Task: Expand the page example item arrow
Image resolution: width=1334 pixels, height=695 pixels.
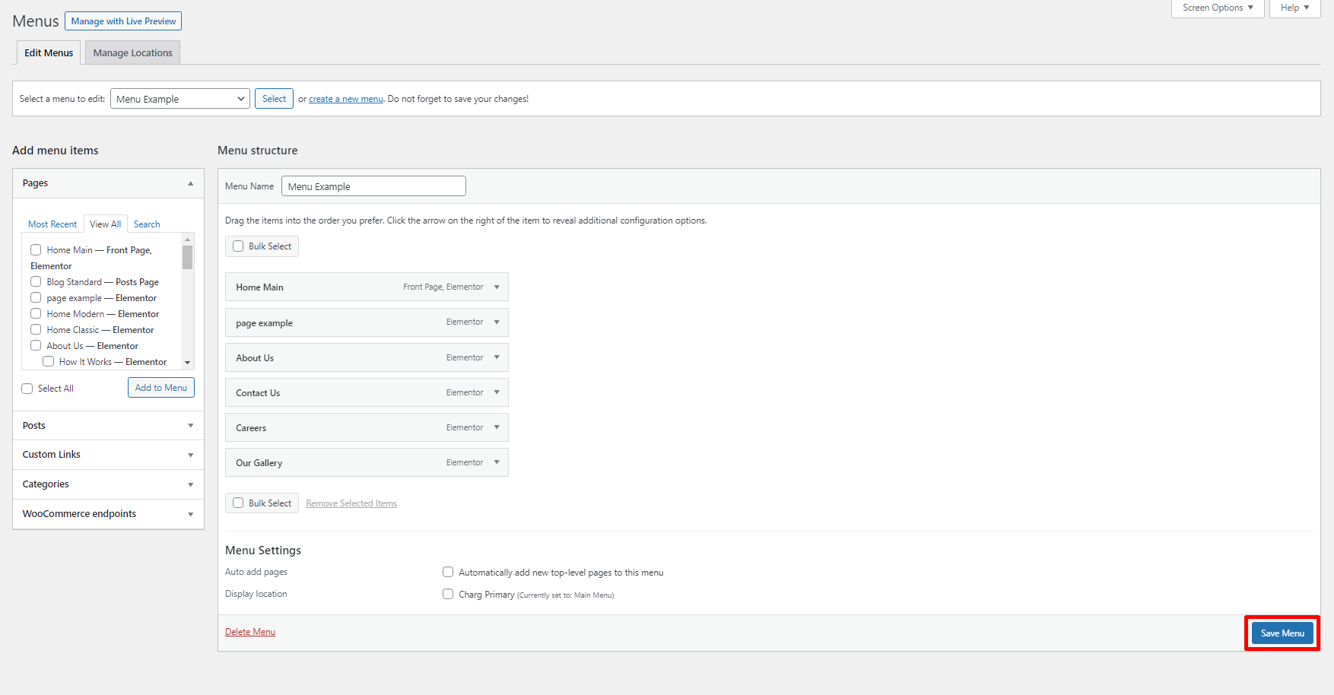Action: click(x=497, y=322)
